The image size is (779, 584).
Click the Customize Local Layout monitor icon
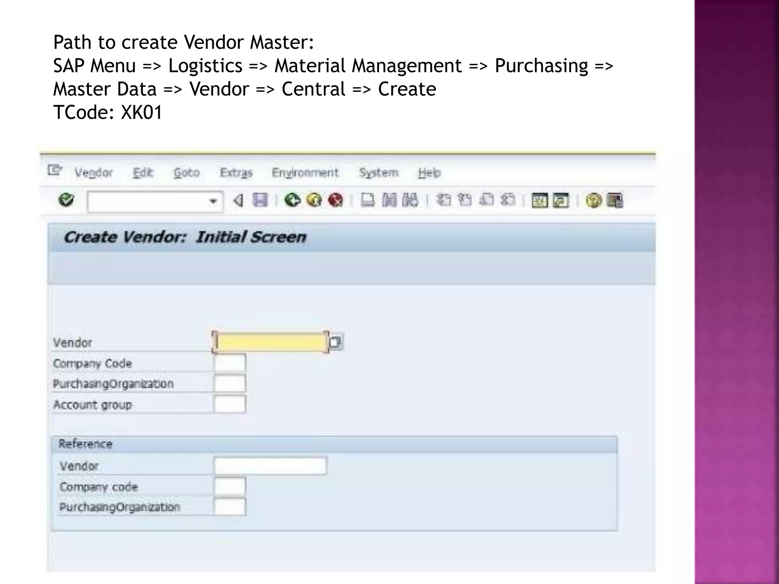point(615,200)
